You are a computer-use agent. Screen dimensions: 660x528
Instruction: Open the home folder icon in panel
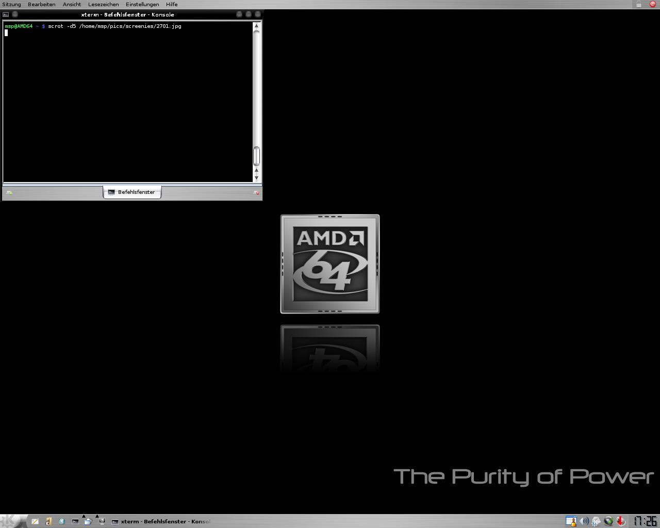click(x=48, y=521)
